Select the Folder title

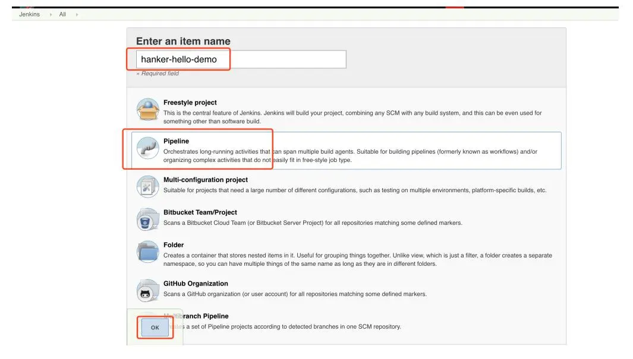174,245
